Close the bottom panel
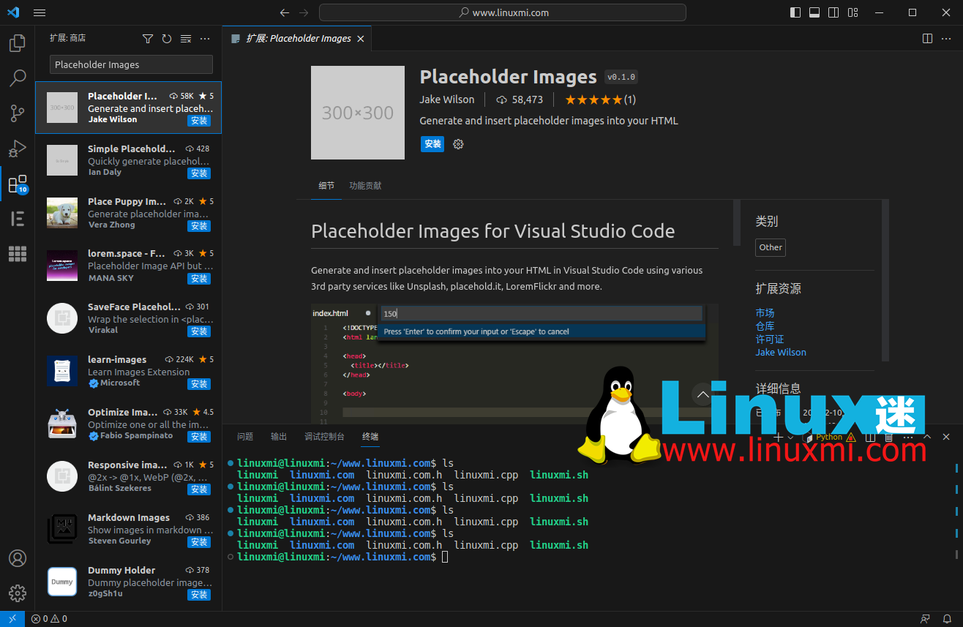Screen dimensions: 963x627 click(x=946, y=437)
